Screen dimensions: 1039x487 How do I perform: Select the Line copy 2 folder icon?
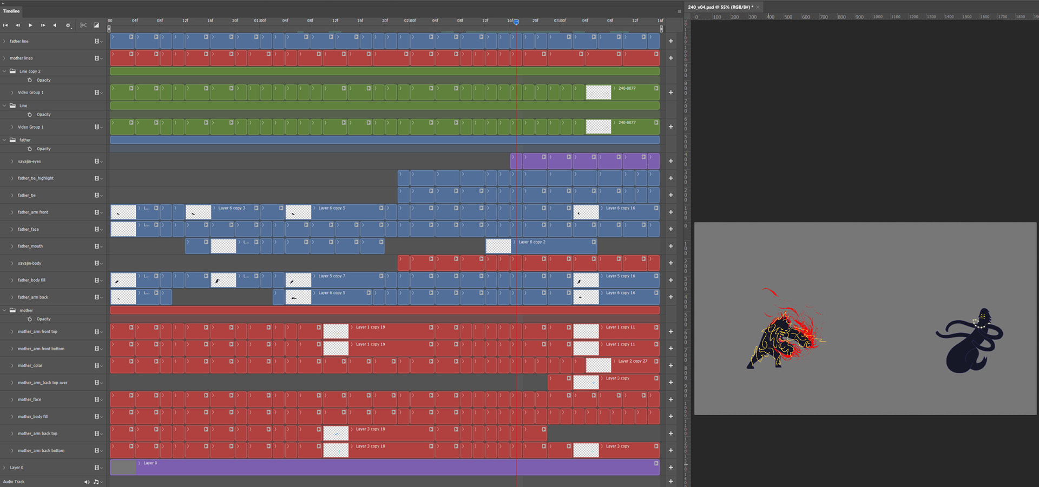12,71
